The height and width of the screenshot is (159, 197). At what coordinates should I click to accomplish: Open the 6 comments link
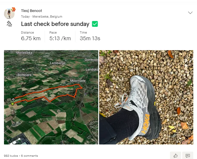pyautogui.click(x=30, y=156)
